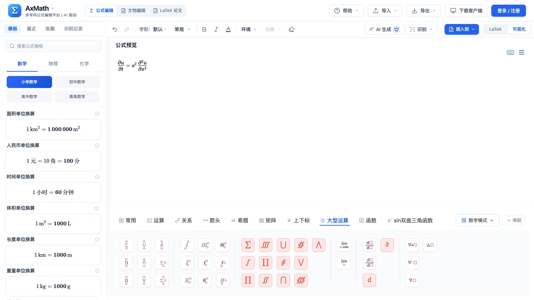Insert the big union ∪ operator
534x300 pixels.
(x=283, y=245)
